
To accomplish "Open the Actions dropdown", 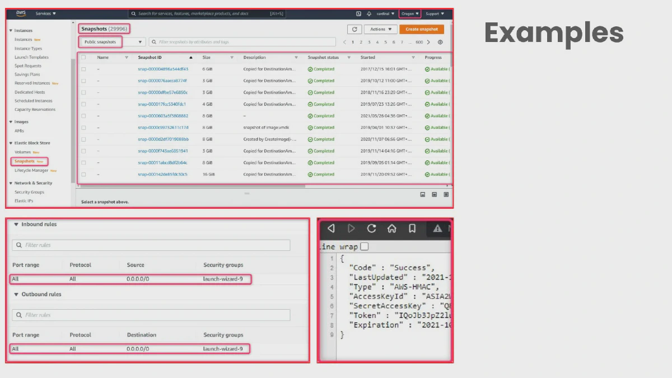I will [381, 29].
